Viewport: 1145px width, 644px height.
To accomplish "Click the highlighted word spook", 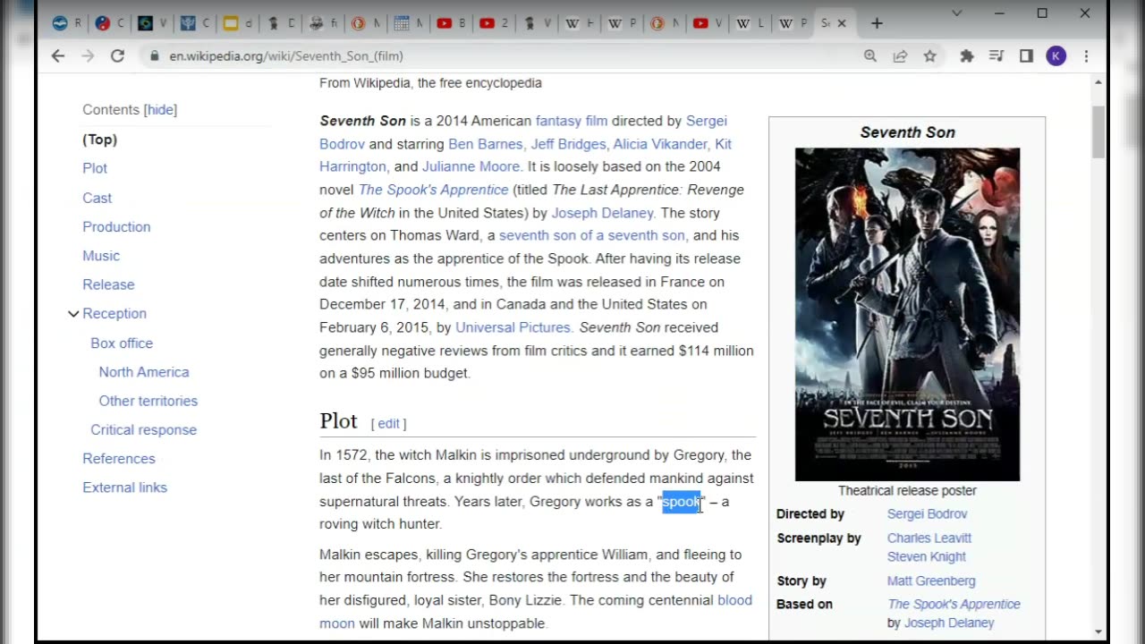I will tap(682, 502).
